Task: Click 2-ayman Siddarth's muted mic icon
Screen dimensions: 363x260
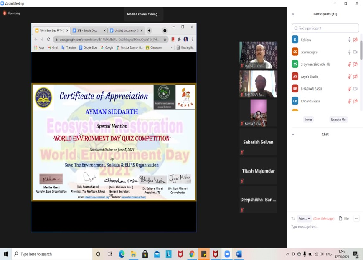Action: pyautogui.click(x=349, y=65)
